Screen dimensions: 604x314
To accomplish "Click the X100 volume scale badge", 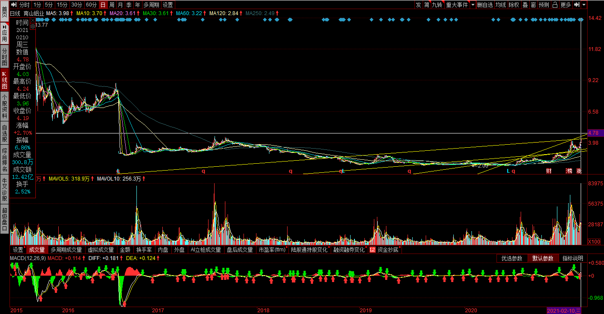I will pyautogui.click(x=595, y=241).
